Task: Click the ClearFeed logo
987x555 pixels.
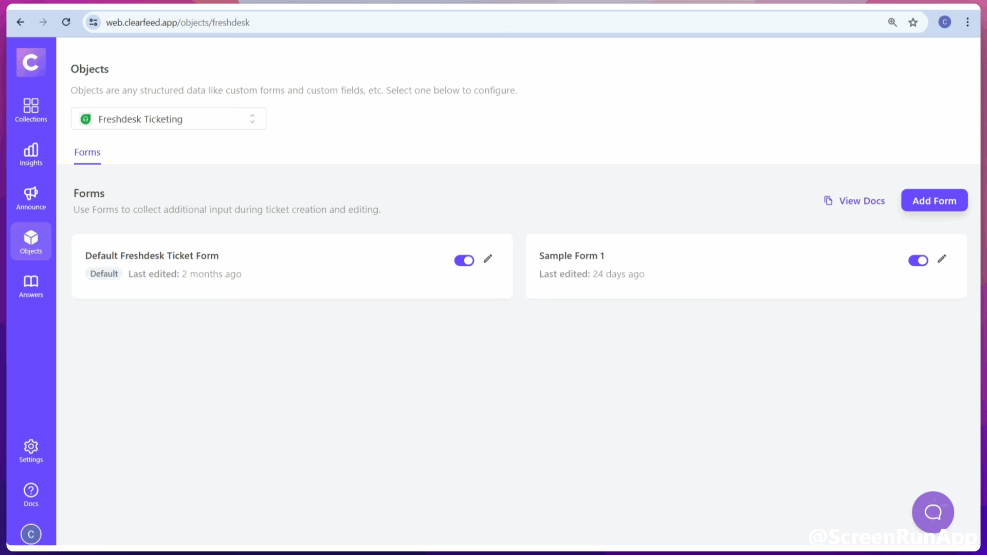Action: 31,63
